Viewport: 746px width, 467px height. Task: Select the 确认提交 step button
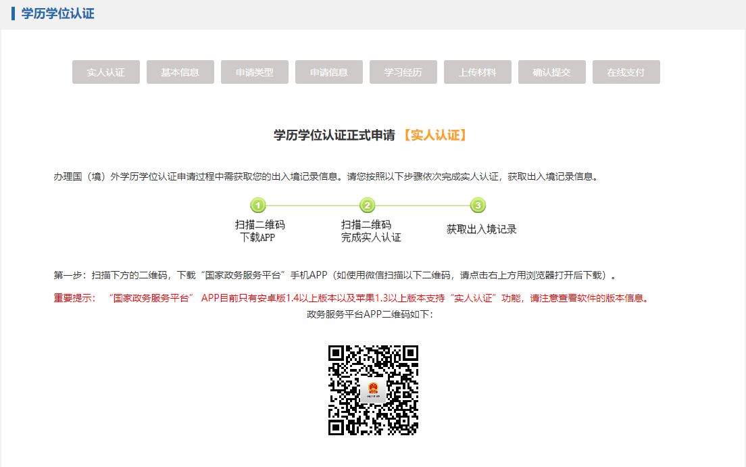(x=552, y=72)
